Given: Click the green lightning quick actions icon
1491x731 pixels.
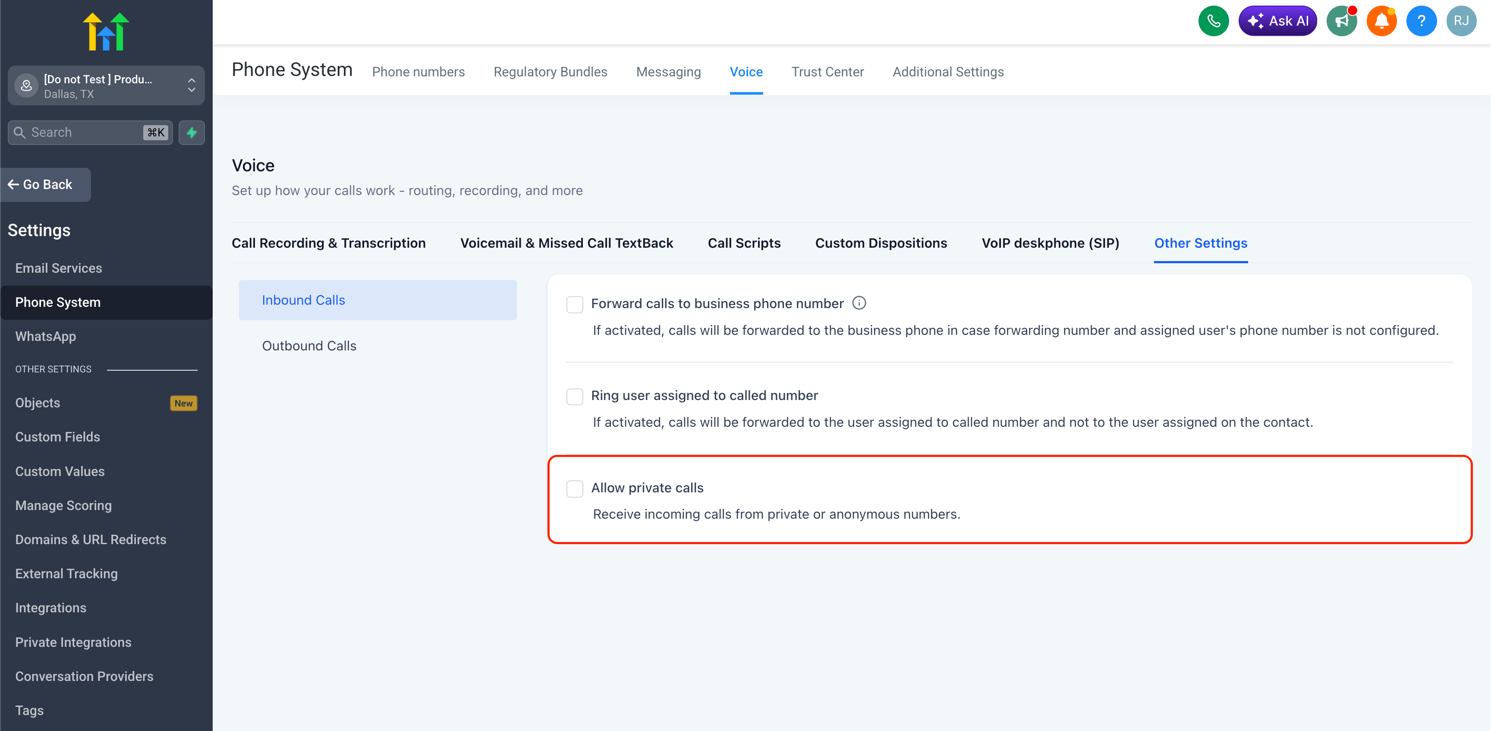Looking at the screenshot, I should [192, 132].
